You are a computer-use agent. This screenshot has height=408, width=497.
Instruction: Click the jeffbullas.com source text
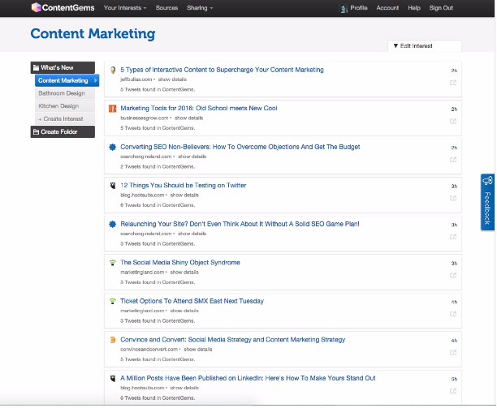tap(136, 79)
